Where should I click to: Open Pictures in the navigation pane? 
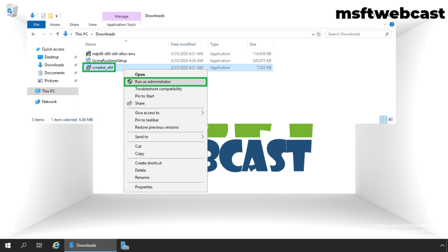tap(51, 80)
